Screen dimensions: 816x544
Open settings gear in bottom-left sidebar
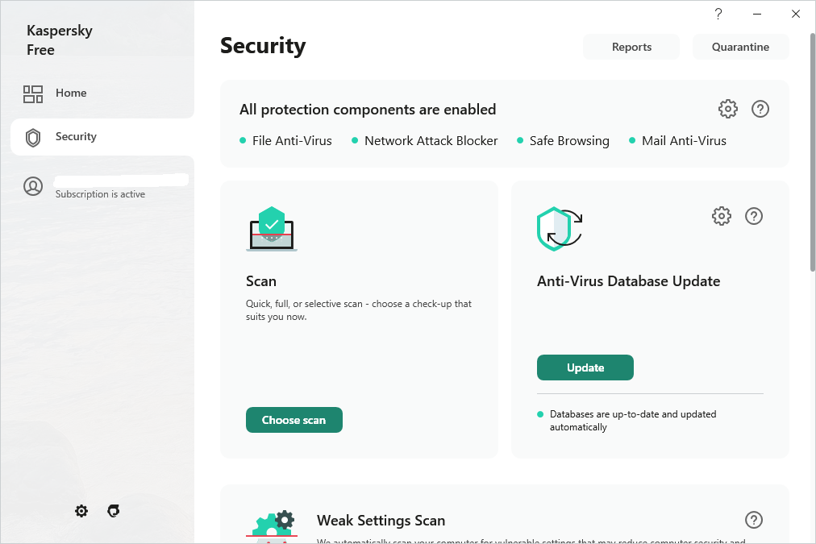(81, 511)
